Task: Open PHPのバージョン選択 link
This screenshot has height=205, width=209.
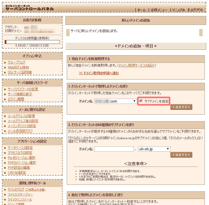Action: [x=22, y=163]
